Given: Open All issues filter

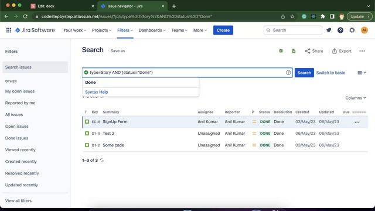Looking at the screenshot, I should pyautogui.click(x=14, y=115).
